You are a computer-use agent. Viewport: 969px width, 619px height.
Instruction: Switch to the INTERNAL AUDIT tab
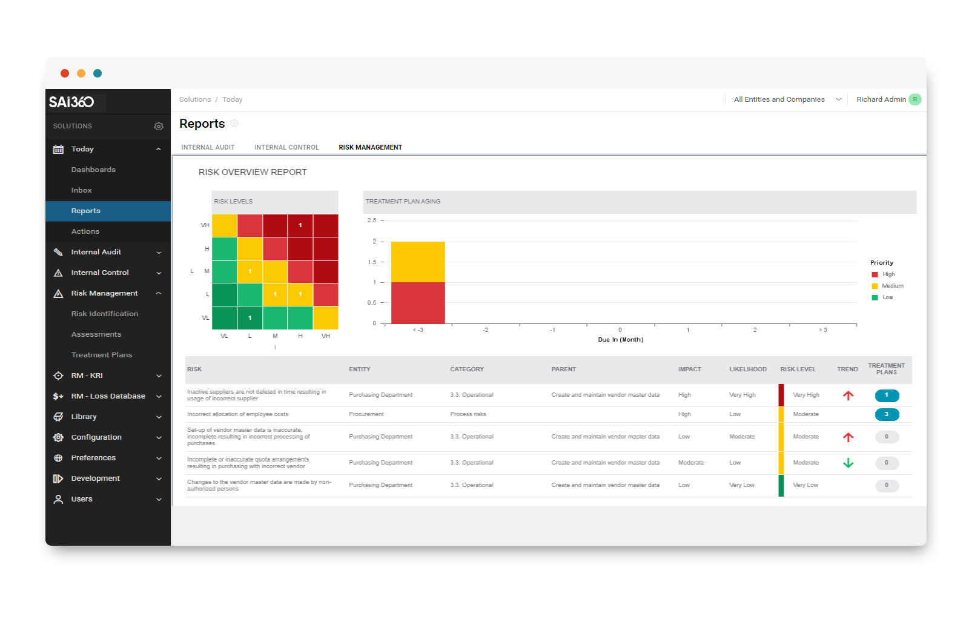coord(208,147)
